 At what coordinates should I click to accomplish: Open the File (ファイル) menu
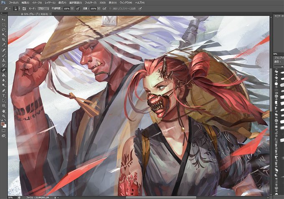point(14,3)
